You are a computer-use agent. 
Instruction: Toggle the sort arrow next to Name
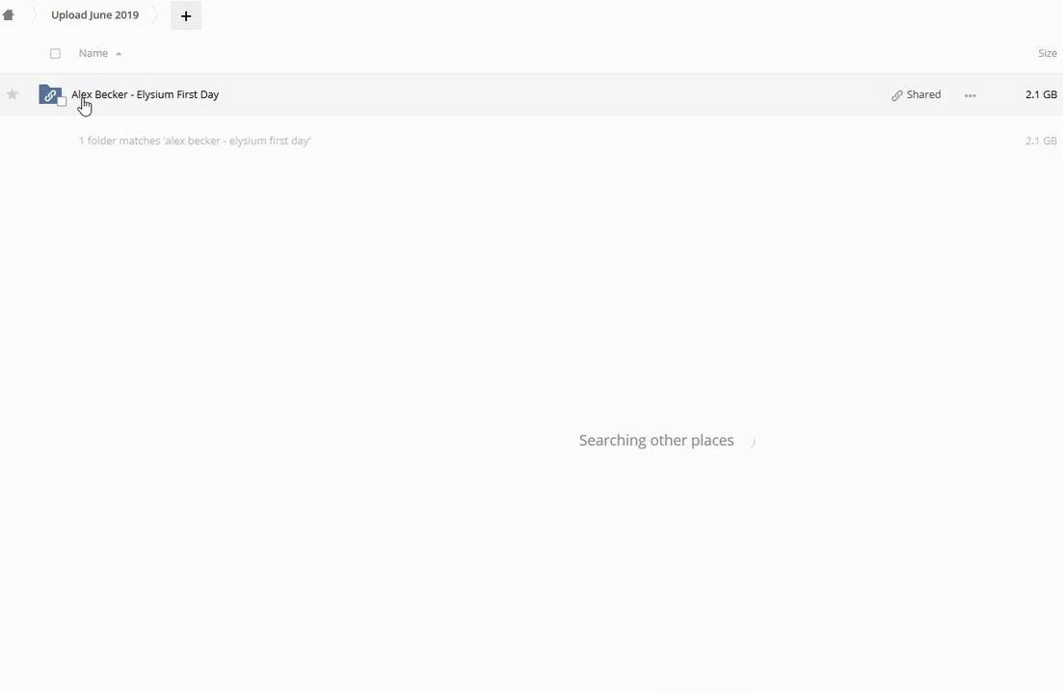point(119,54)
